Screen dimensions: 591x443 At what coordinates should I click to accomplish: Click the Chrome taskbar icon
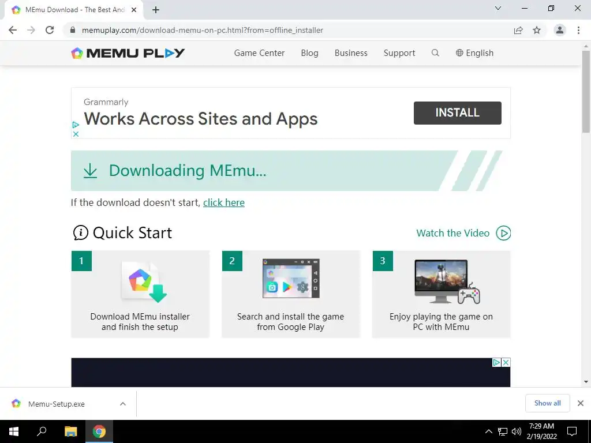coord(99,431)
